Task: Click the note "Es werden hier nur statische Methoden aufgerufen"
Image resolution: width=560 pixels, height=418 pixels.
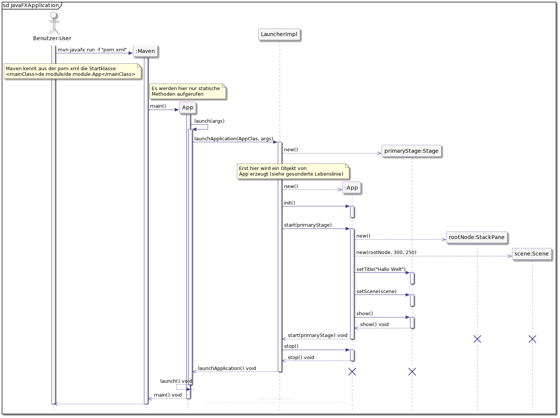Action: (x=188, y=91)
